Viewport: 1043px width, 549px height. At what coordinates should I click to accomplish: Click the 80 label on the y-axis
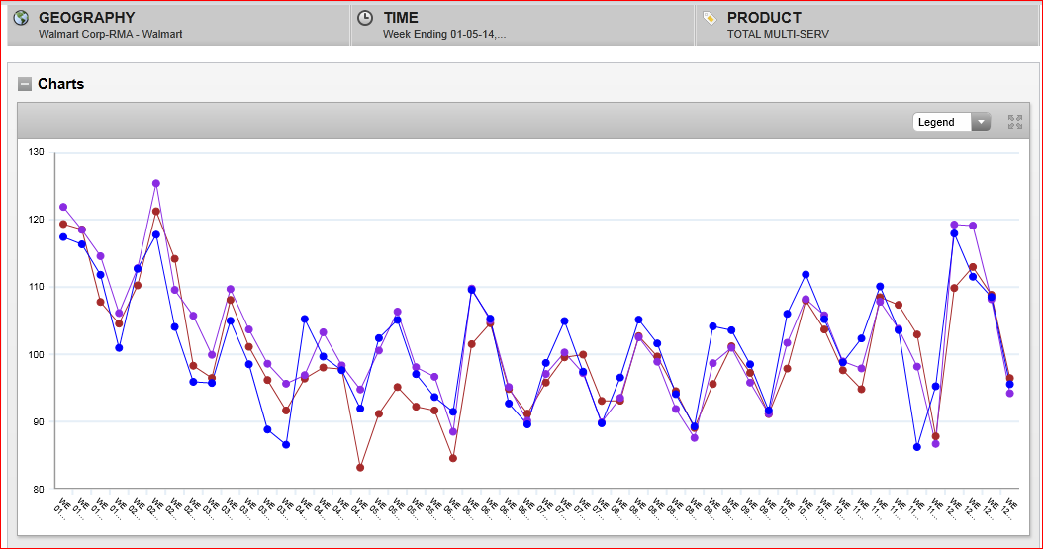tap(37, 489)
